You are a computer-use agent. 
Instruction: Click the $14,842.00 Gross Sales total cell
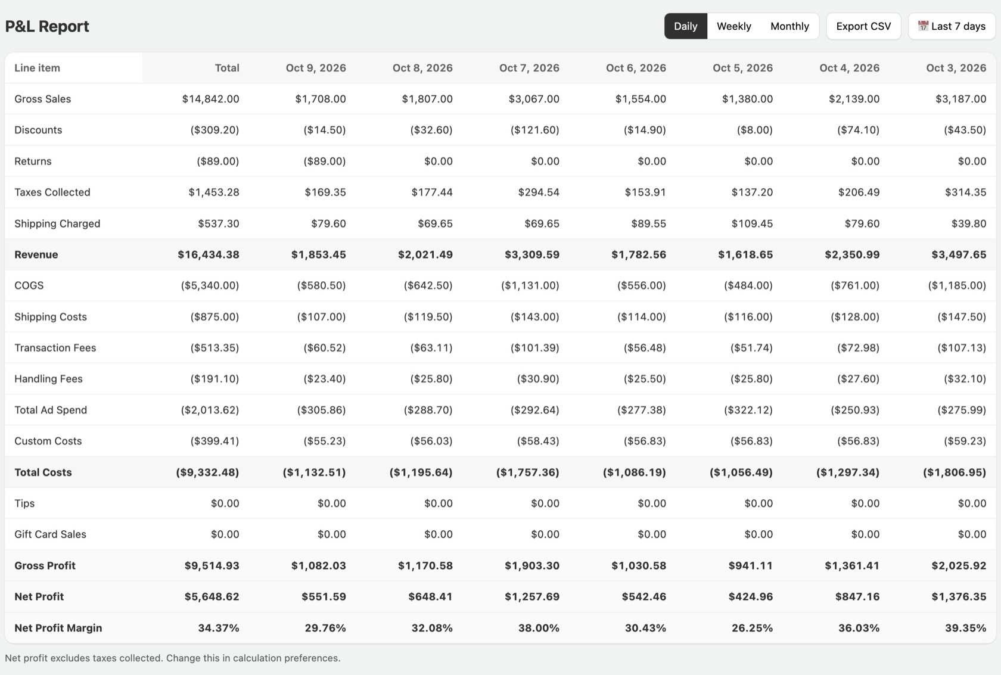coord(211,99)
